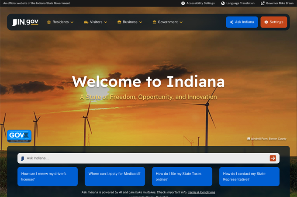Click the IN.gov logo
Viewport: 297px width, 197px height.
[25, 22]
